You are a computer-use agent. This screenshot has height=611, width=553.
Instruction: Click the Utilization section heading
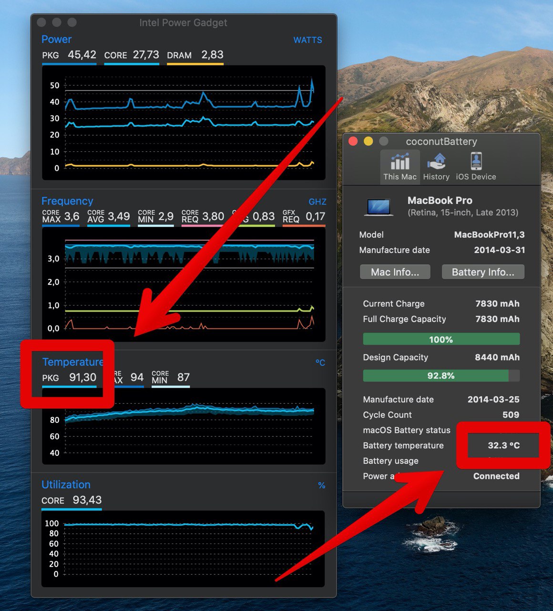66,485
